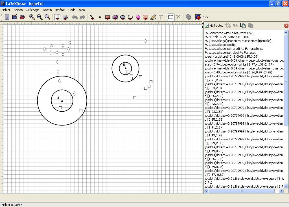Zoom out with the minus magnifier
This screenshot has height=207, width=289.
[x=40, y=17]
